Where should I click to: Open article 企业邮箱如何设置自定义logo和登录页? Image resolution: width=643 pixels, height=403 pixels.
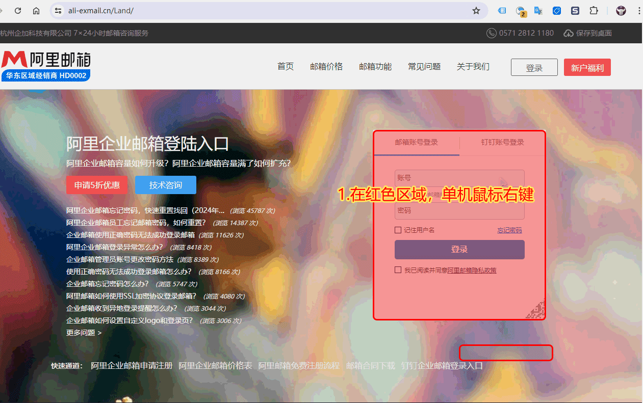click(130, 320)
